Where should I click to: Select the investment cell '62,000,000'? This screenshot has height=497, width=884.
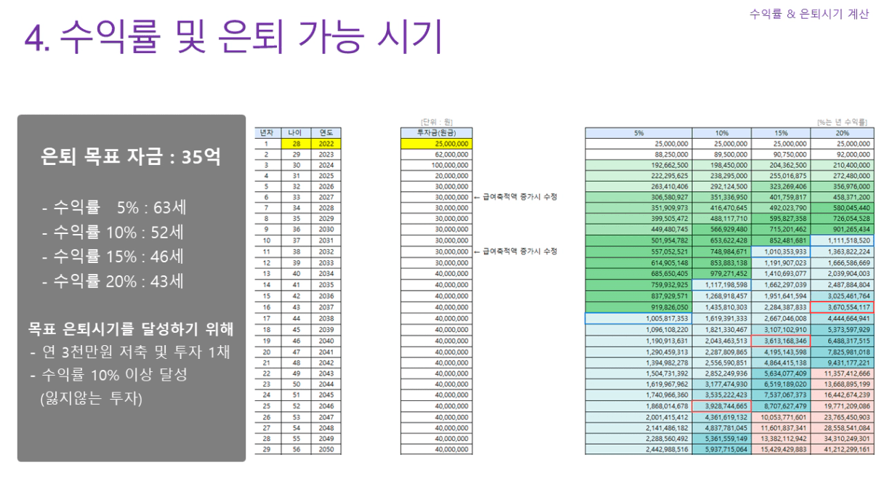pos(436,155)
